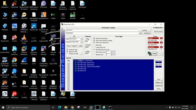Toggle Only scan responsive pings checkbox
This screenshot has width=196, height=110.
94,41
